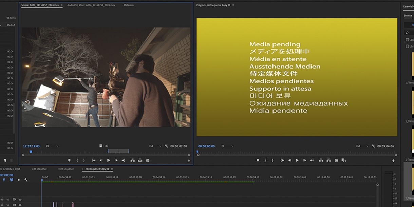Click Export Frame camera icon in Source monitor
This screenshot has height=207, width=414.
coord(148,160)
